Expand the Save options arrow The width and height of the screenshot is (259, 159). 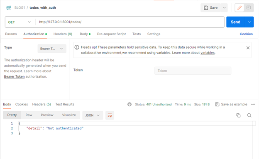tap(224, 7)
